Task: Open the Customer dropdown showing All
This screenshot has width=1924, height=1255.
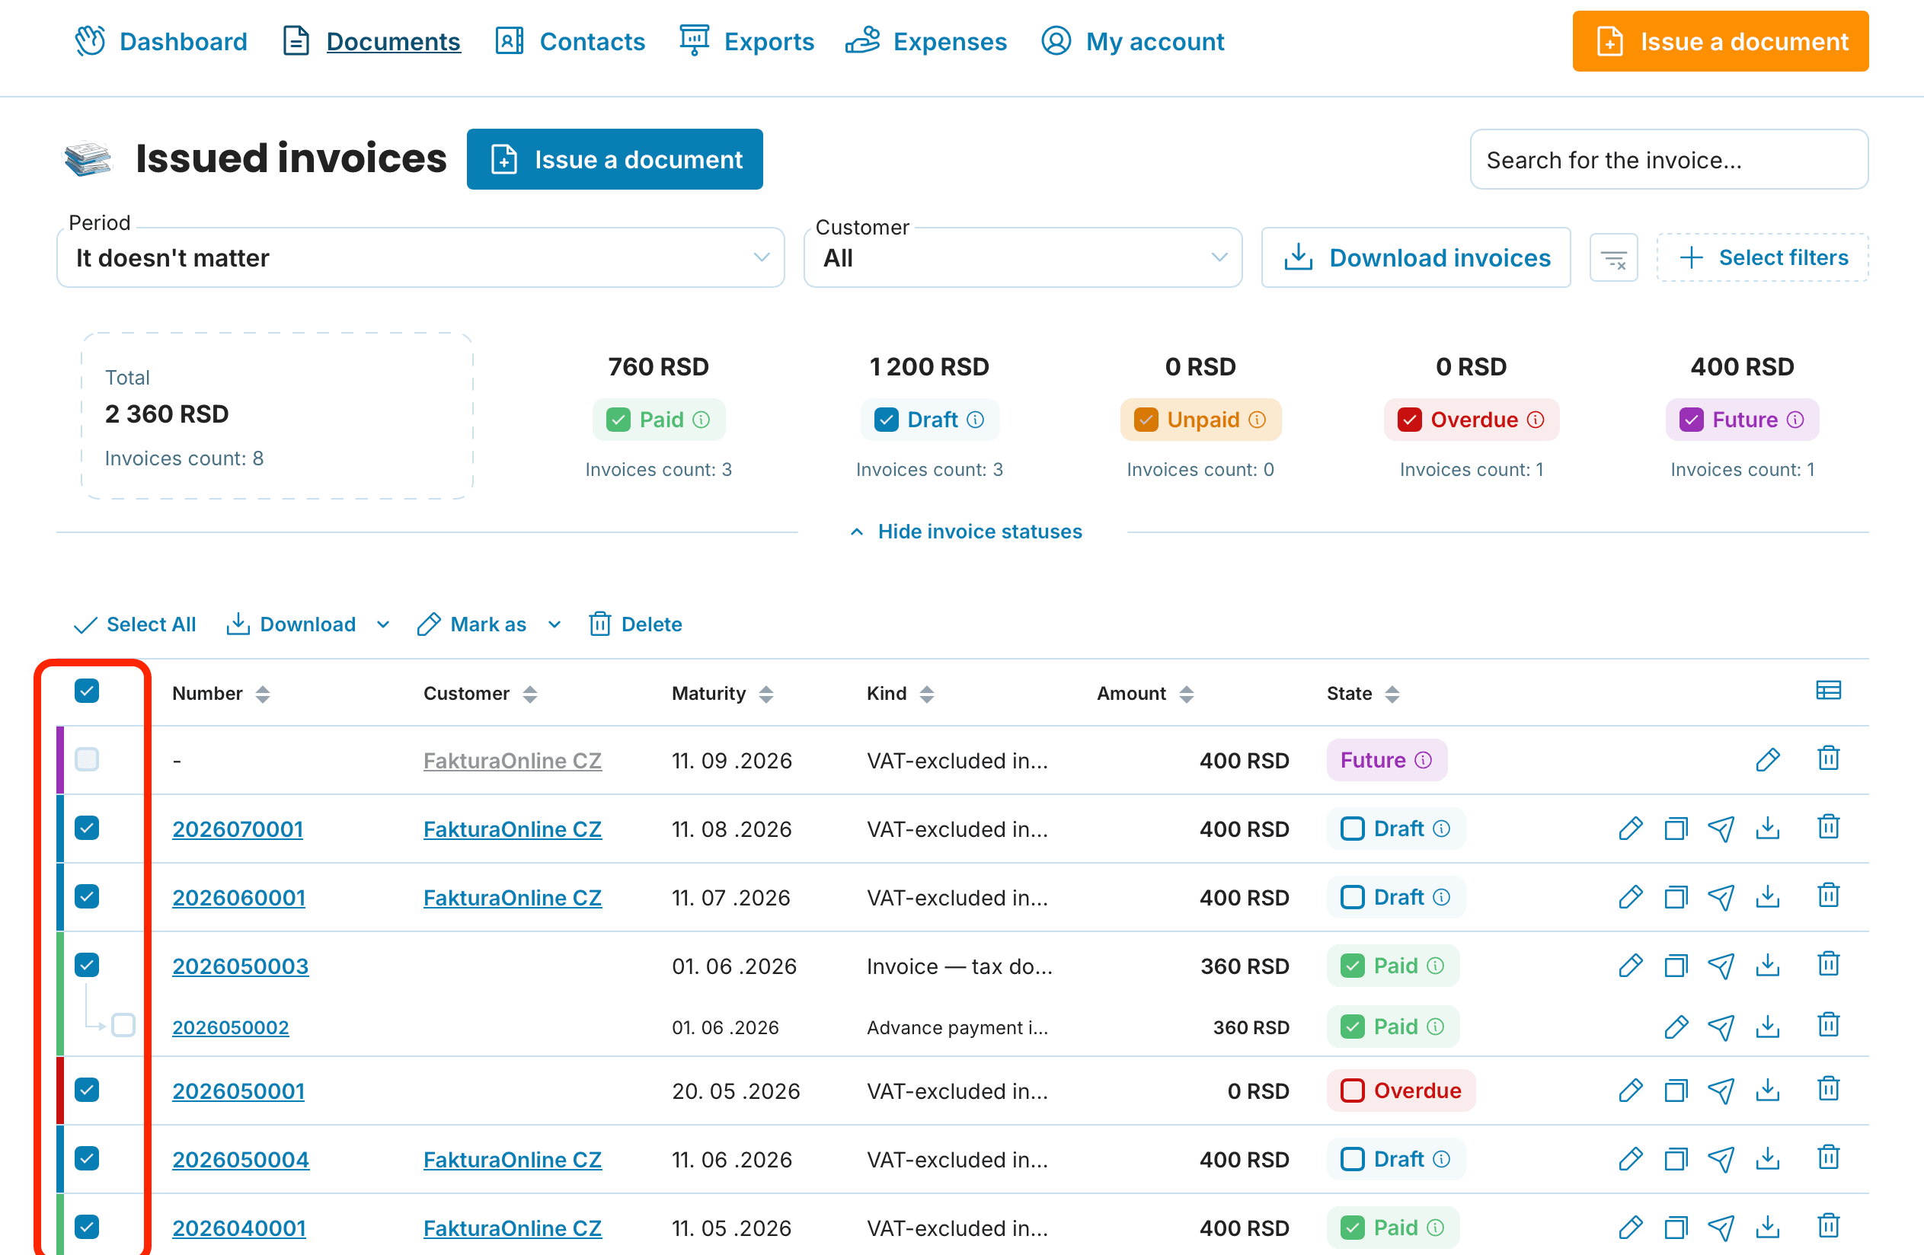Action: click(1023, 258)
